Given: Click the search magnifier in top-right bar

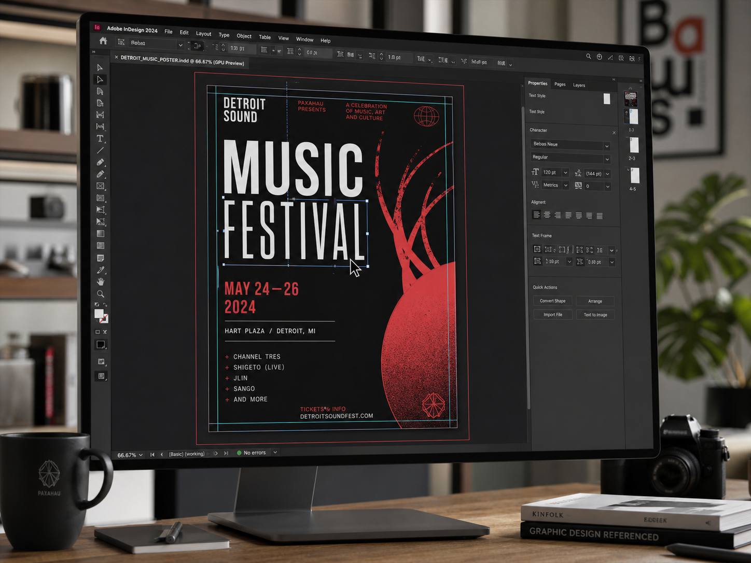Looking at the screenshot, I should (x=588, y=57).
